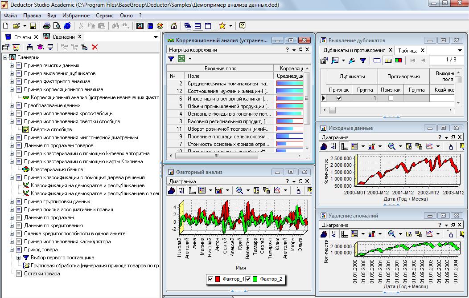Click the 3D chart icon in Factor analysis toolbar
Image resolution: width=469 pixels, height=298 pixels.
(x=171, y=190)
